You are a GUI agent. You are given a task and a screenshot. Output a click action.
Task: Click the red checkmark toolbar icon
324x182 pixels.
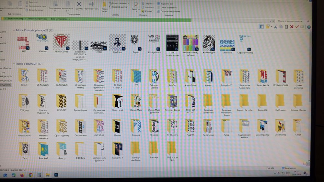coord(297,27)
